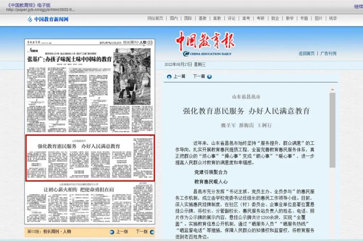Click the previous page (上一版) arrow icon
363x241 pixels.
[112, 232]
